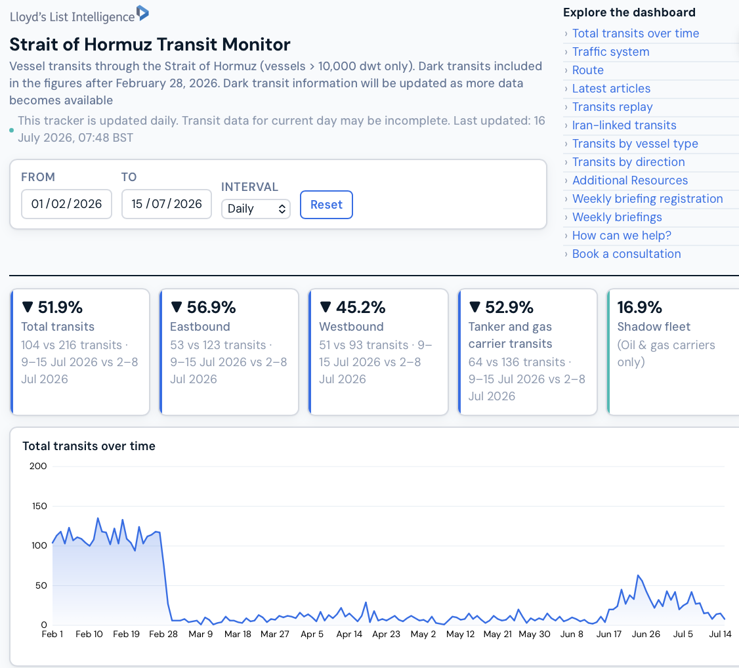Open Iran-linked transits link
Screen dimensions: 739x668
coord(624,125)
